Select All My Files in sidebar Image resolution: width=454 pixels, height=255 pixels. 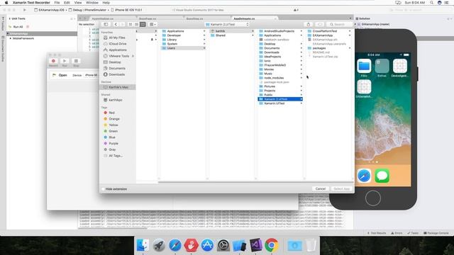[x=117, y=38]
